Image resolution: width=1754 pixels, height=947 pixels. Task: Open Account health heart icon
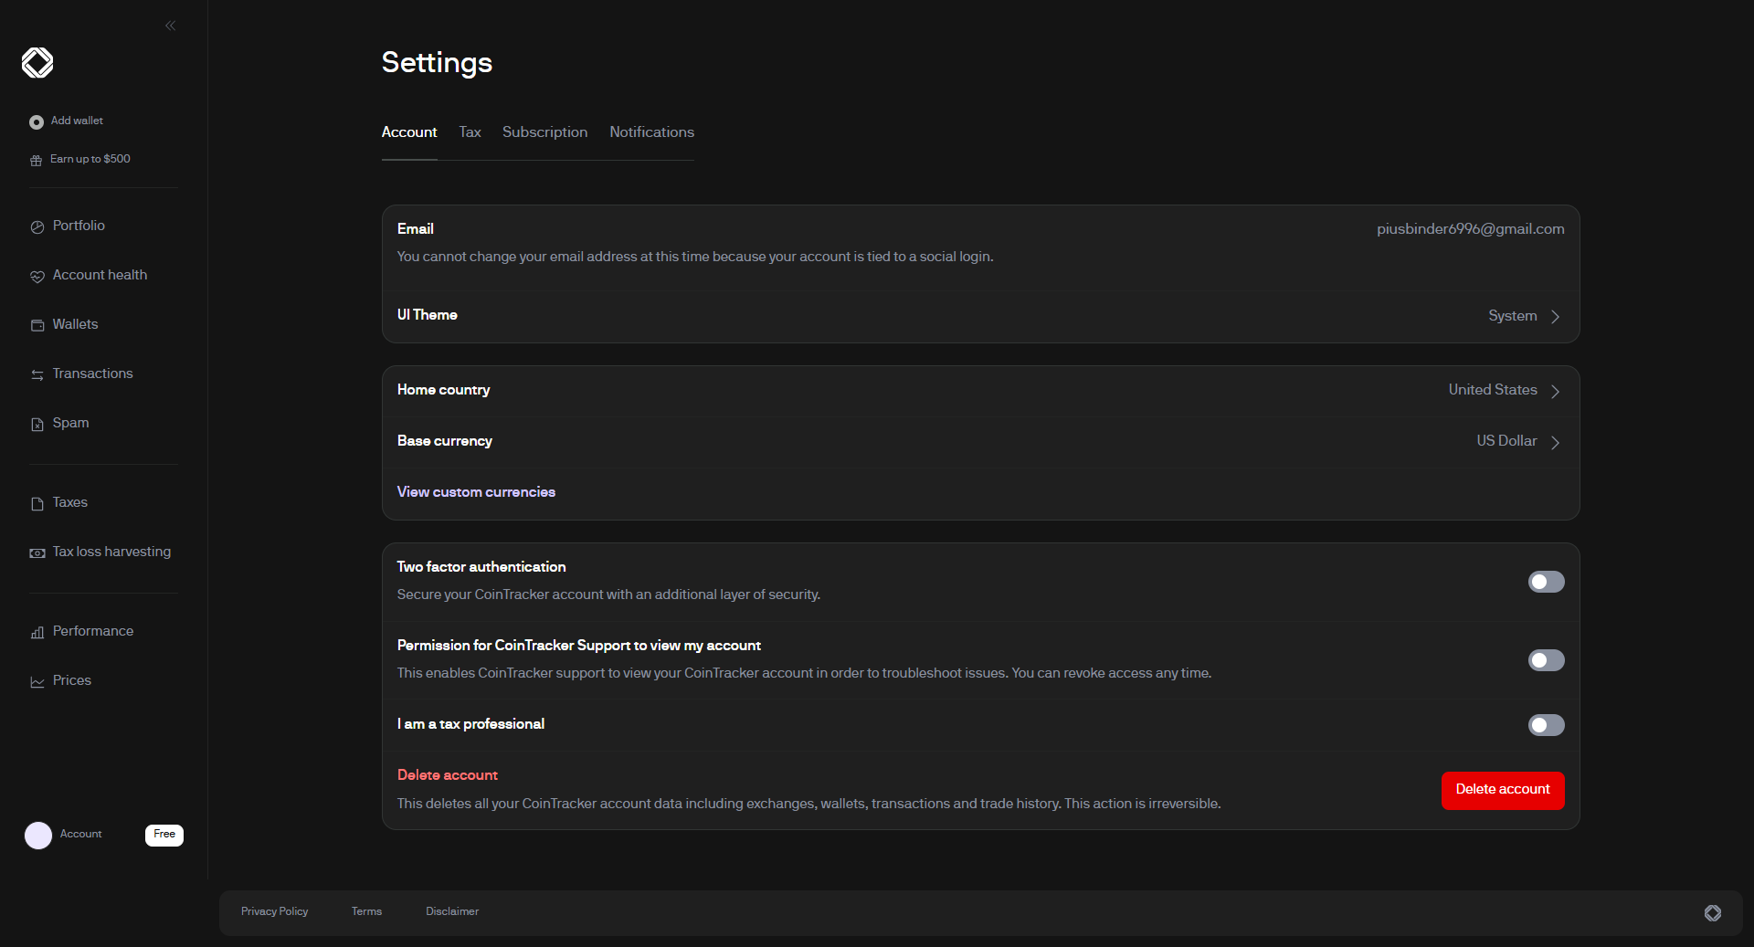pyautogui.click(x=37, y=276)
